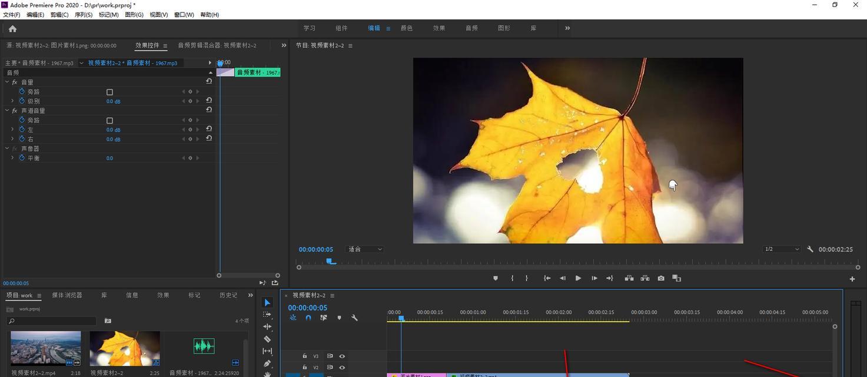Toggle V3 track lock
The image size is (867, 377).
[x=304, y=356]
